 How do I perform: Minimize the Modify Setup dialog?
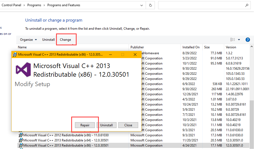point(110,55)
